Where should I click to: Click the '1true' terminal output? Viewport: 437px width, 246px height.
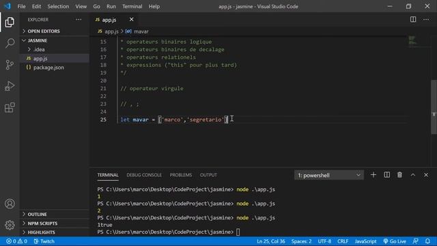[x=104, y=225]
